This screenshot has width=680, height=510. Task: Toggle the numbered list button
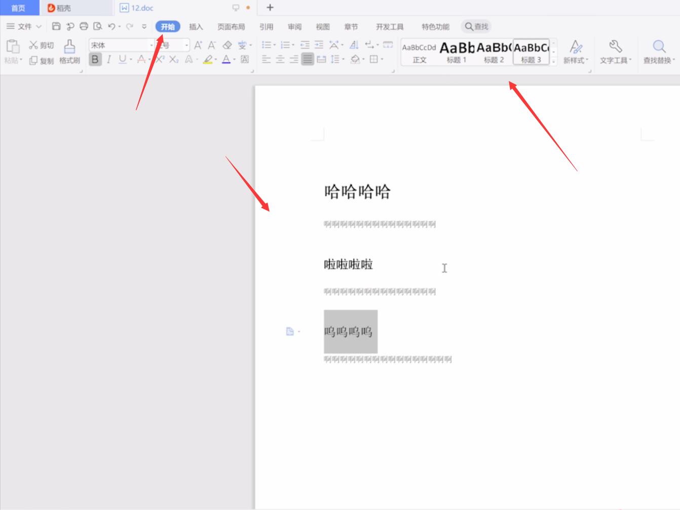pyautogui.click(x=285, y=45)
